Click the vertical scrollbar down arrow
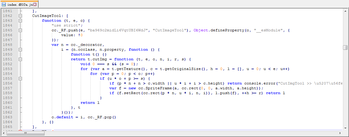Image resolution: width=349 pixels, height=137 pixels. click(345, 128)
